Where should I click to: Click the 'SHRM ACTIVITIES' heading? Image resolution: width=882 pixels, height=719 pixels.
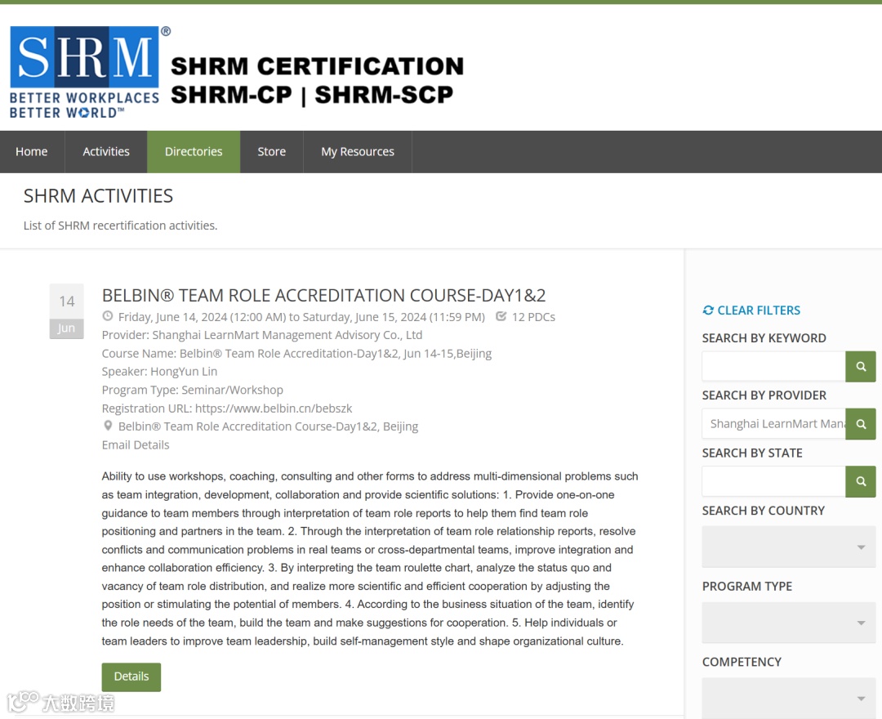coord(99,196)
